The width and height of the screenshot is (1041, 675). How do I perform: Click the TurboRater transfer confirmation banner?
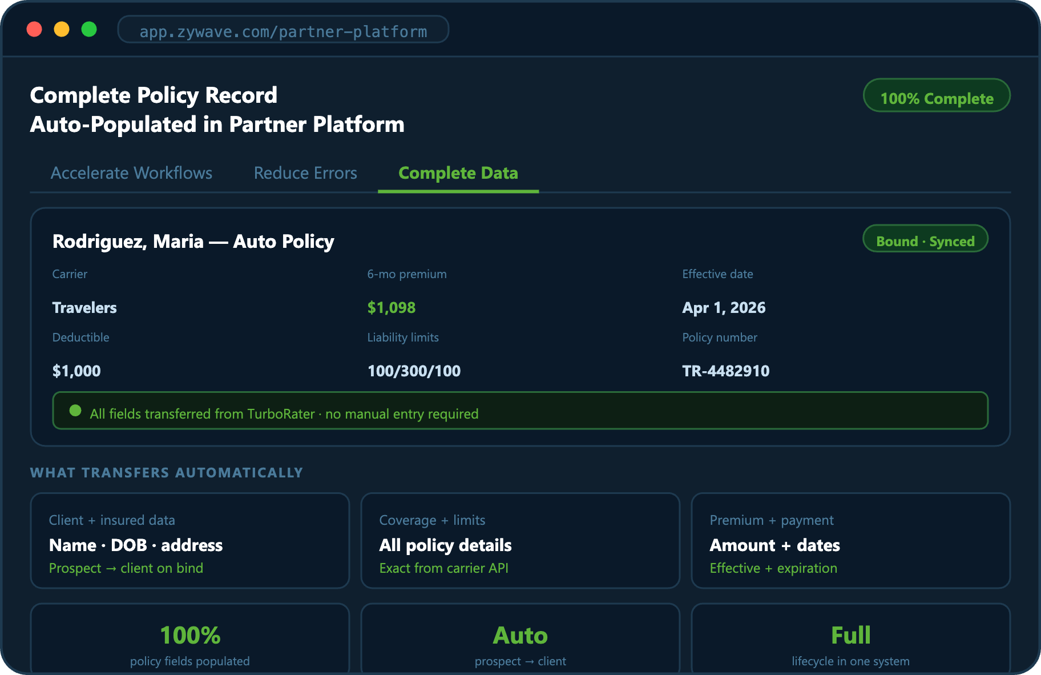(x=519, y=411)
